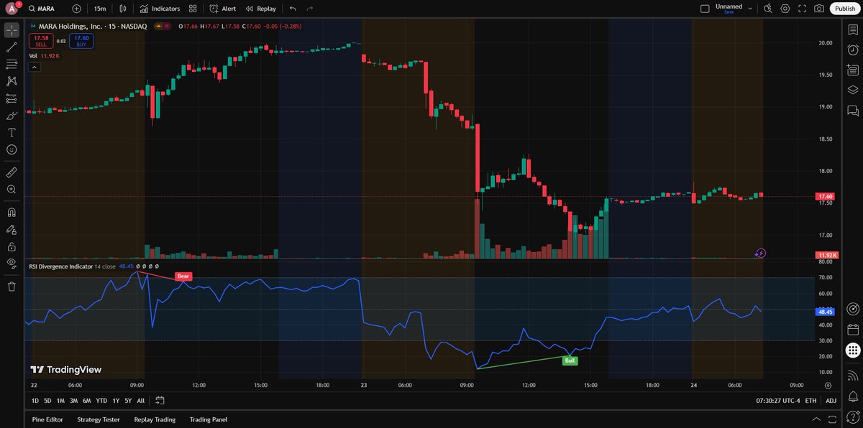863x428 pixels.
Task: Open the Indicators dialog
Action: 160,9
